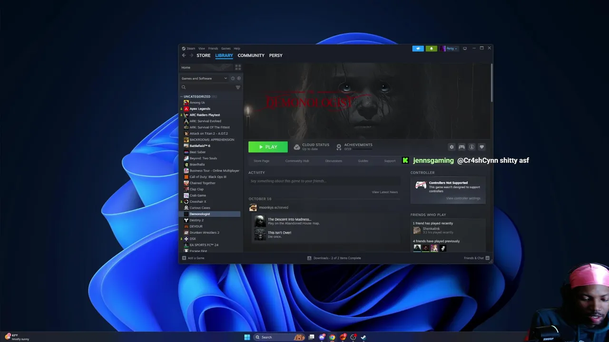
Task: Open the green notifications bell
Action: point(431,48)
